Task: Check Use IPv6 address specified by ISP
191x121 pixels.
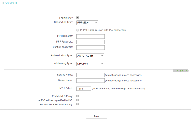Action: [77, 100]
